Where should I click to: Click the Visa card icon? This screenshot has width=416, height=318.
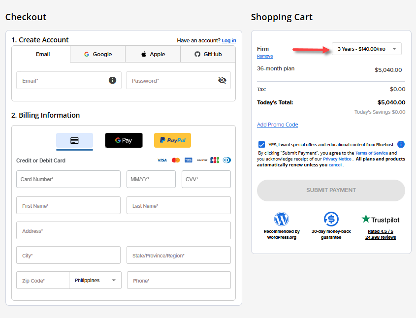tap(162, 160)
